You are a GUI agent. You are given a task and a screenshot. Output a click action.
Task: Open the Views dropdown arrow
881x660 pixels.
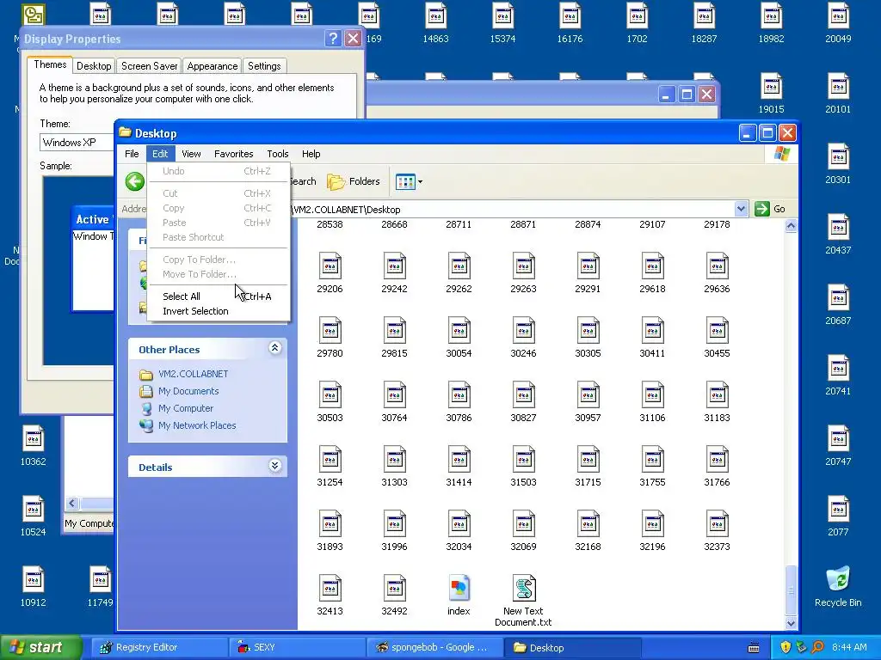[420, 182]
